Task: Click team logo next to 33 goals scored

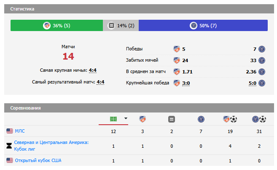Action: coord(262,60)
